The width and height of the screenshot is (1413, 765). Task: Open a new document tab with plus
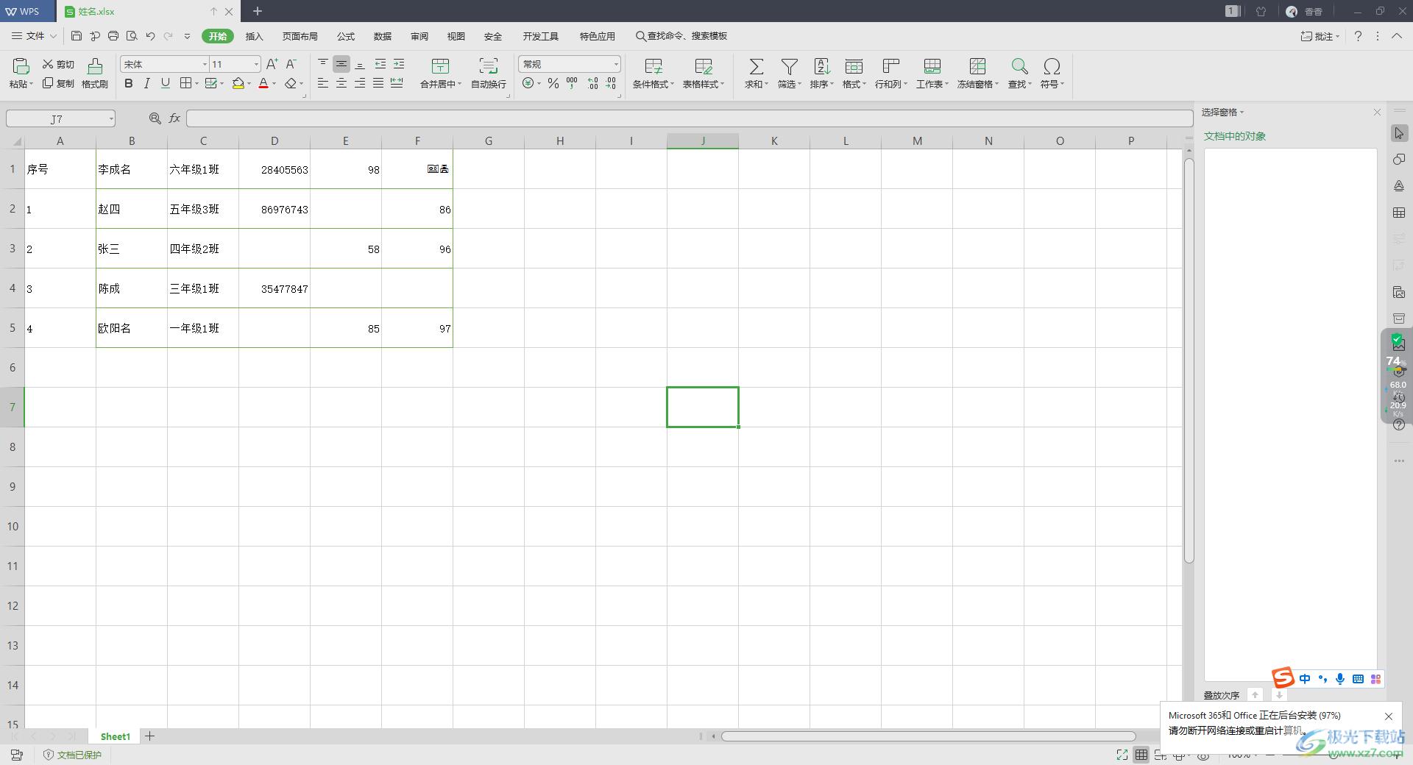[258, 11]
